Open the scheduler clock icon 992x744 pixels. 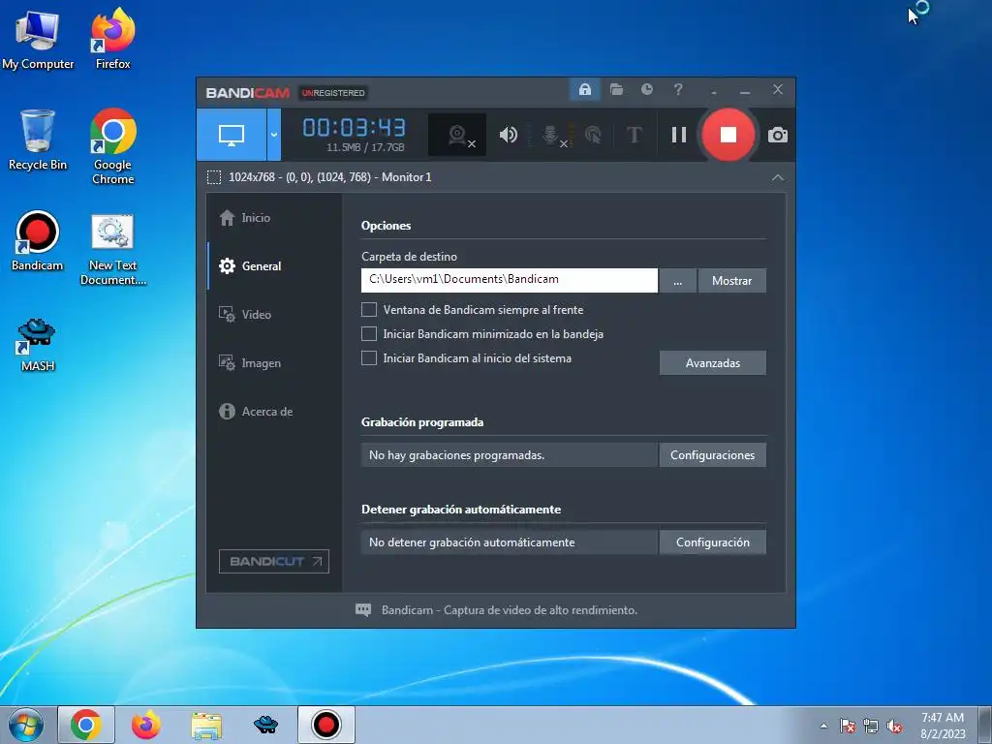(x=646, y=90)
